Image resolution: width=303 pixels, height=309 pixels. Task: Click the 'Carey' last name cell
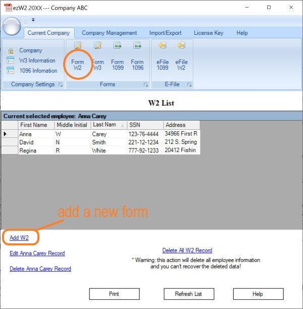coord(109,134)
